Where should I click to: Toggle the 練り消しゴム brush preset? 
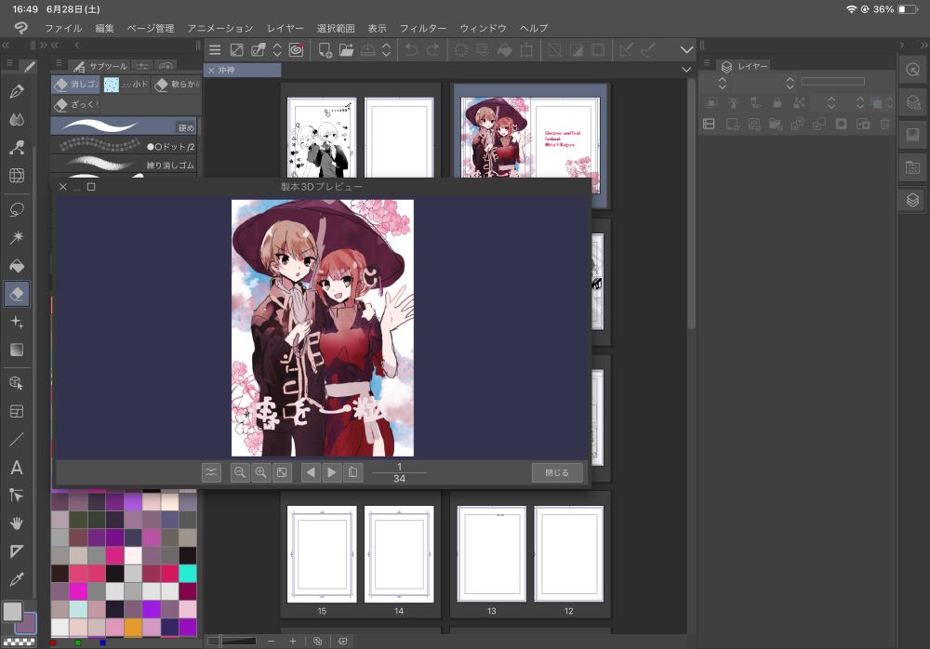[x=124, y=165]
